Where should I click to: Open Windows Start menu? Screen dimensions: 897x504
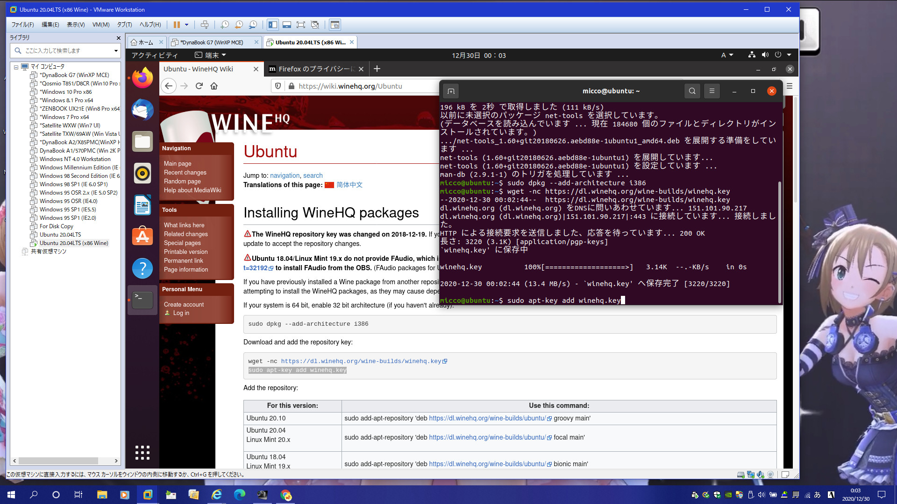point(11,495)
